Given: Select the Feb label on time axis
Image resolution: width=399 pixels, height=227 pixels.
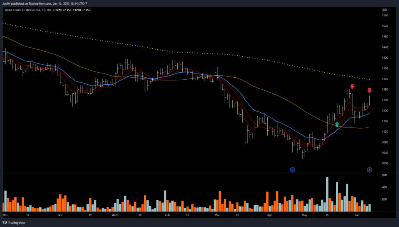Looking at the screenshot, I should pos(168,215).
